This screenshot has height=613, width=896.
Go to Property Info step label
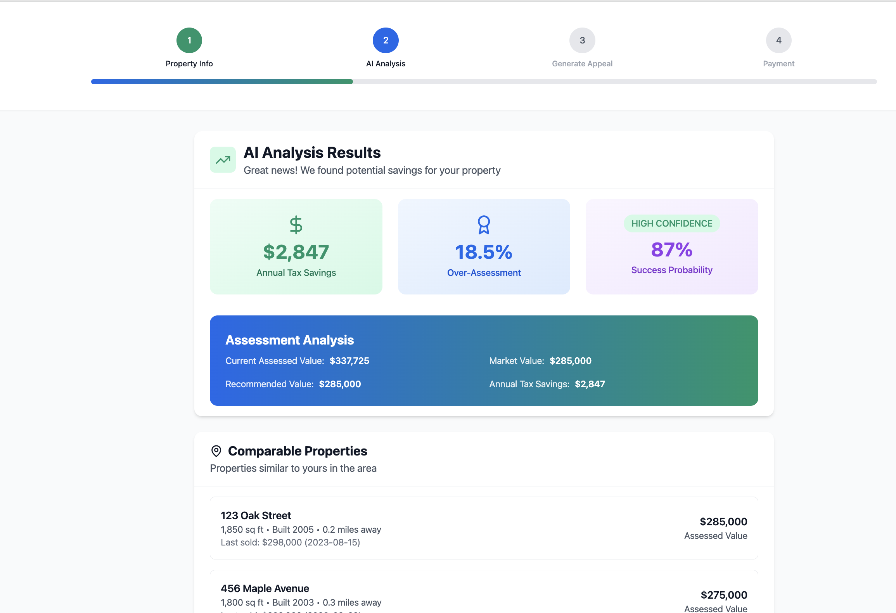point(189,64)
